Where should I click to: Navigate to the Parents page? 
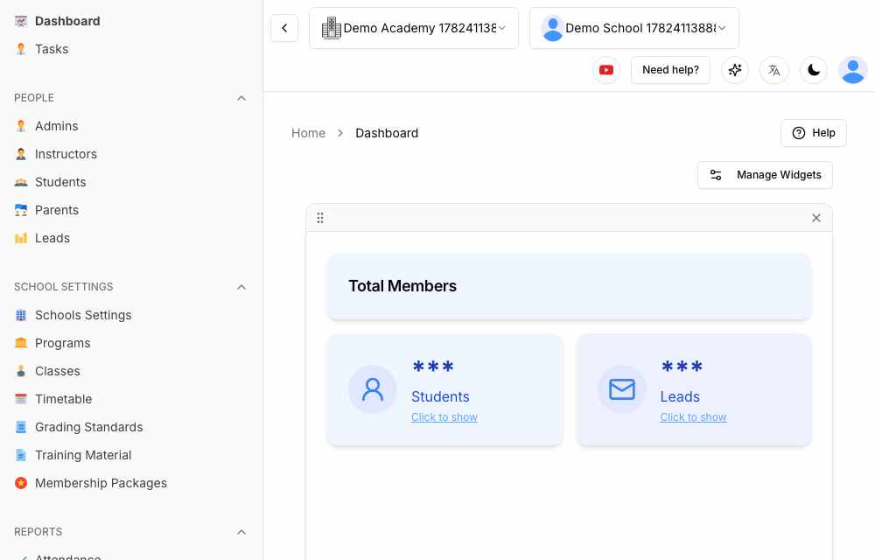[x=56, y=210]
